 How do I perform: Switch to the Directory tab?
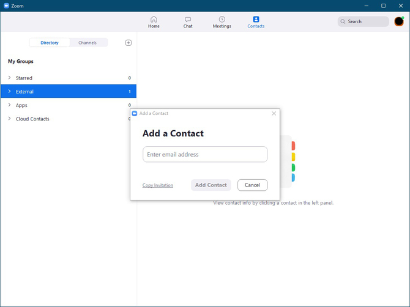click(50, 43)
